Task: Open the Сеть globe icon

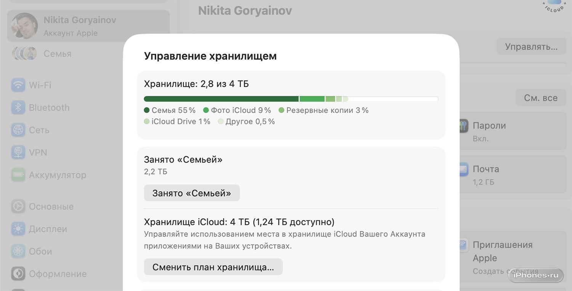Action: [18, 130]
